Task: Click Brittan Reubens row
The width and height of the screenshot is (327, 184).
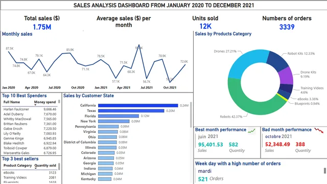Action: point(30,124)
